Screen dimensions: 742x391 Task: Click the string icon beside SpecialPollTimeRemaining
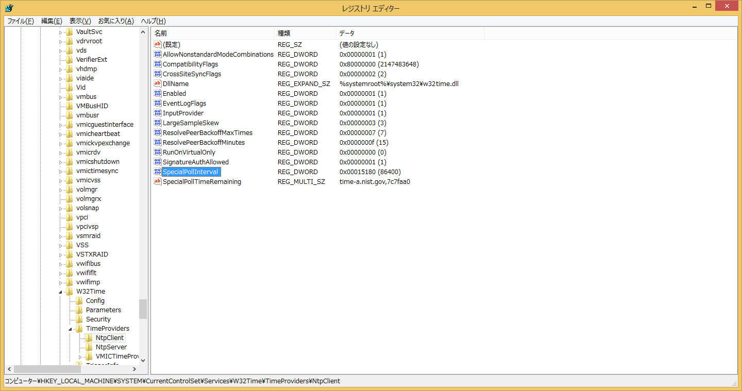(x=158, y=181)
